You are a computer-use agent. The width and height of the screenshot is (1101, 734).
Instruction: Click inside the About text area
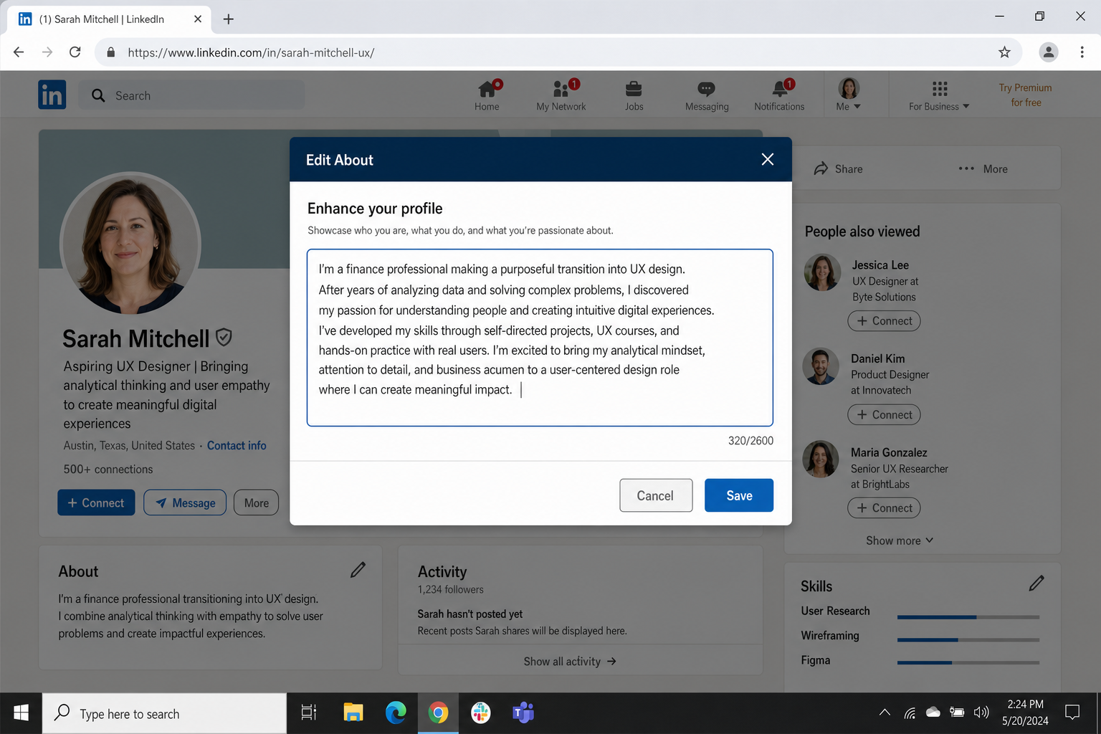click(540, 338)
